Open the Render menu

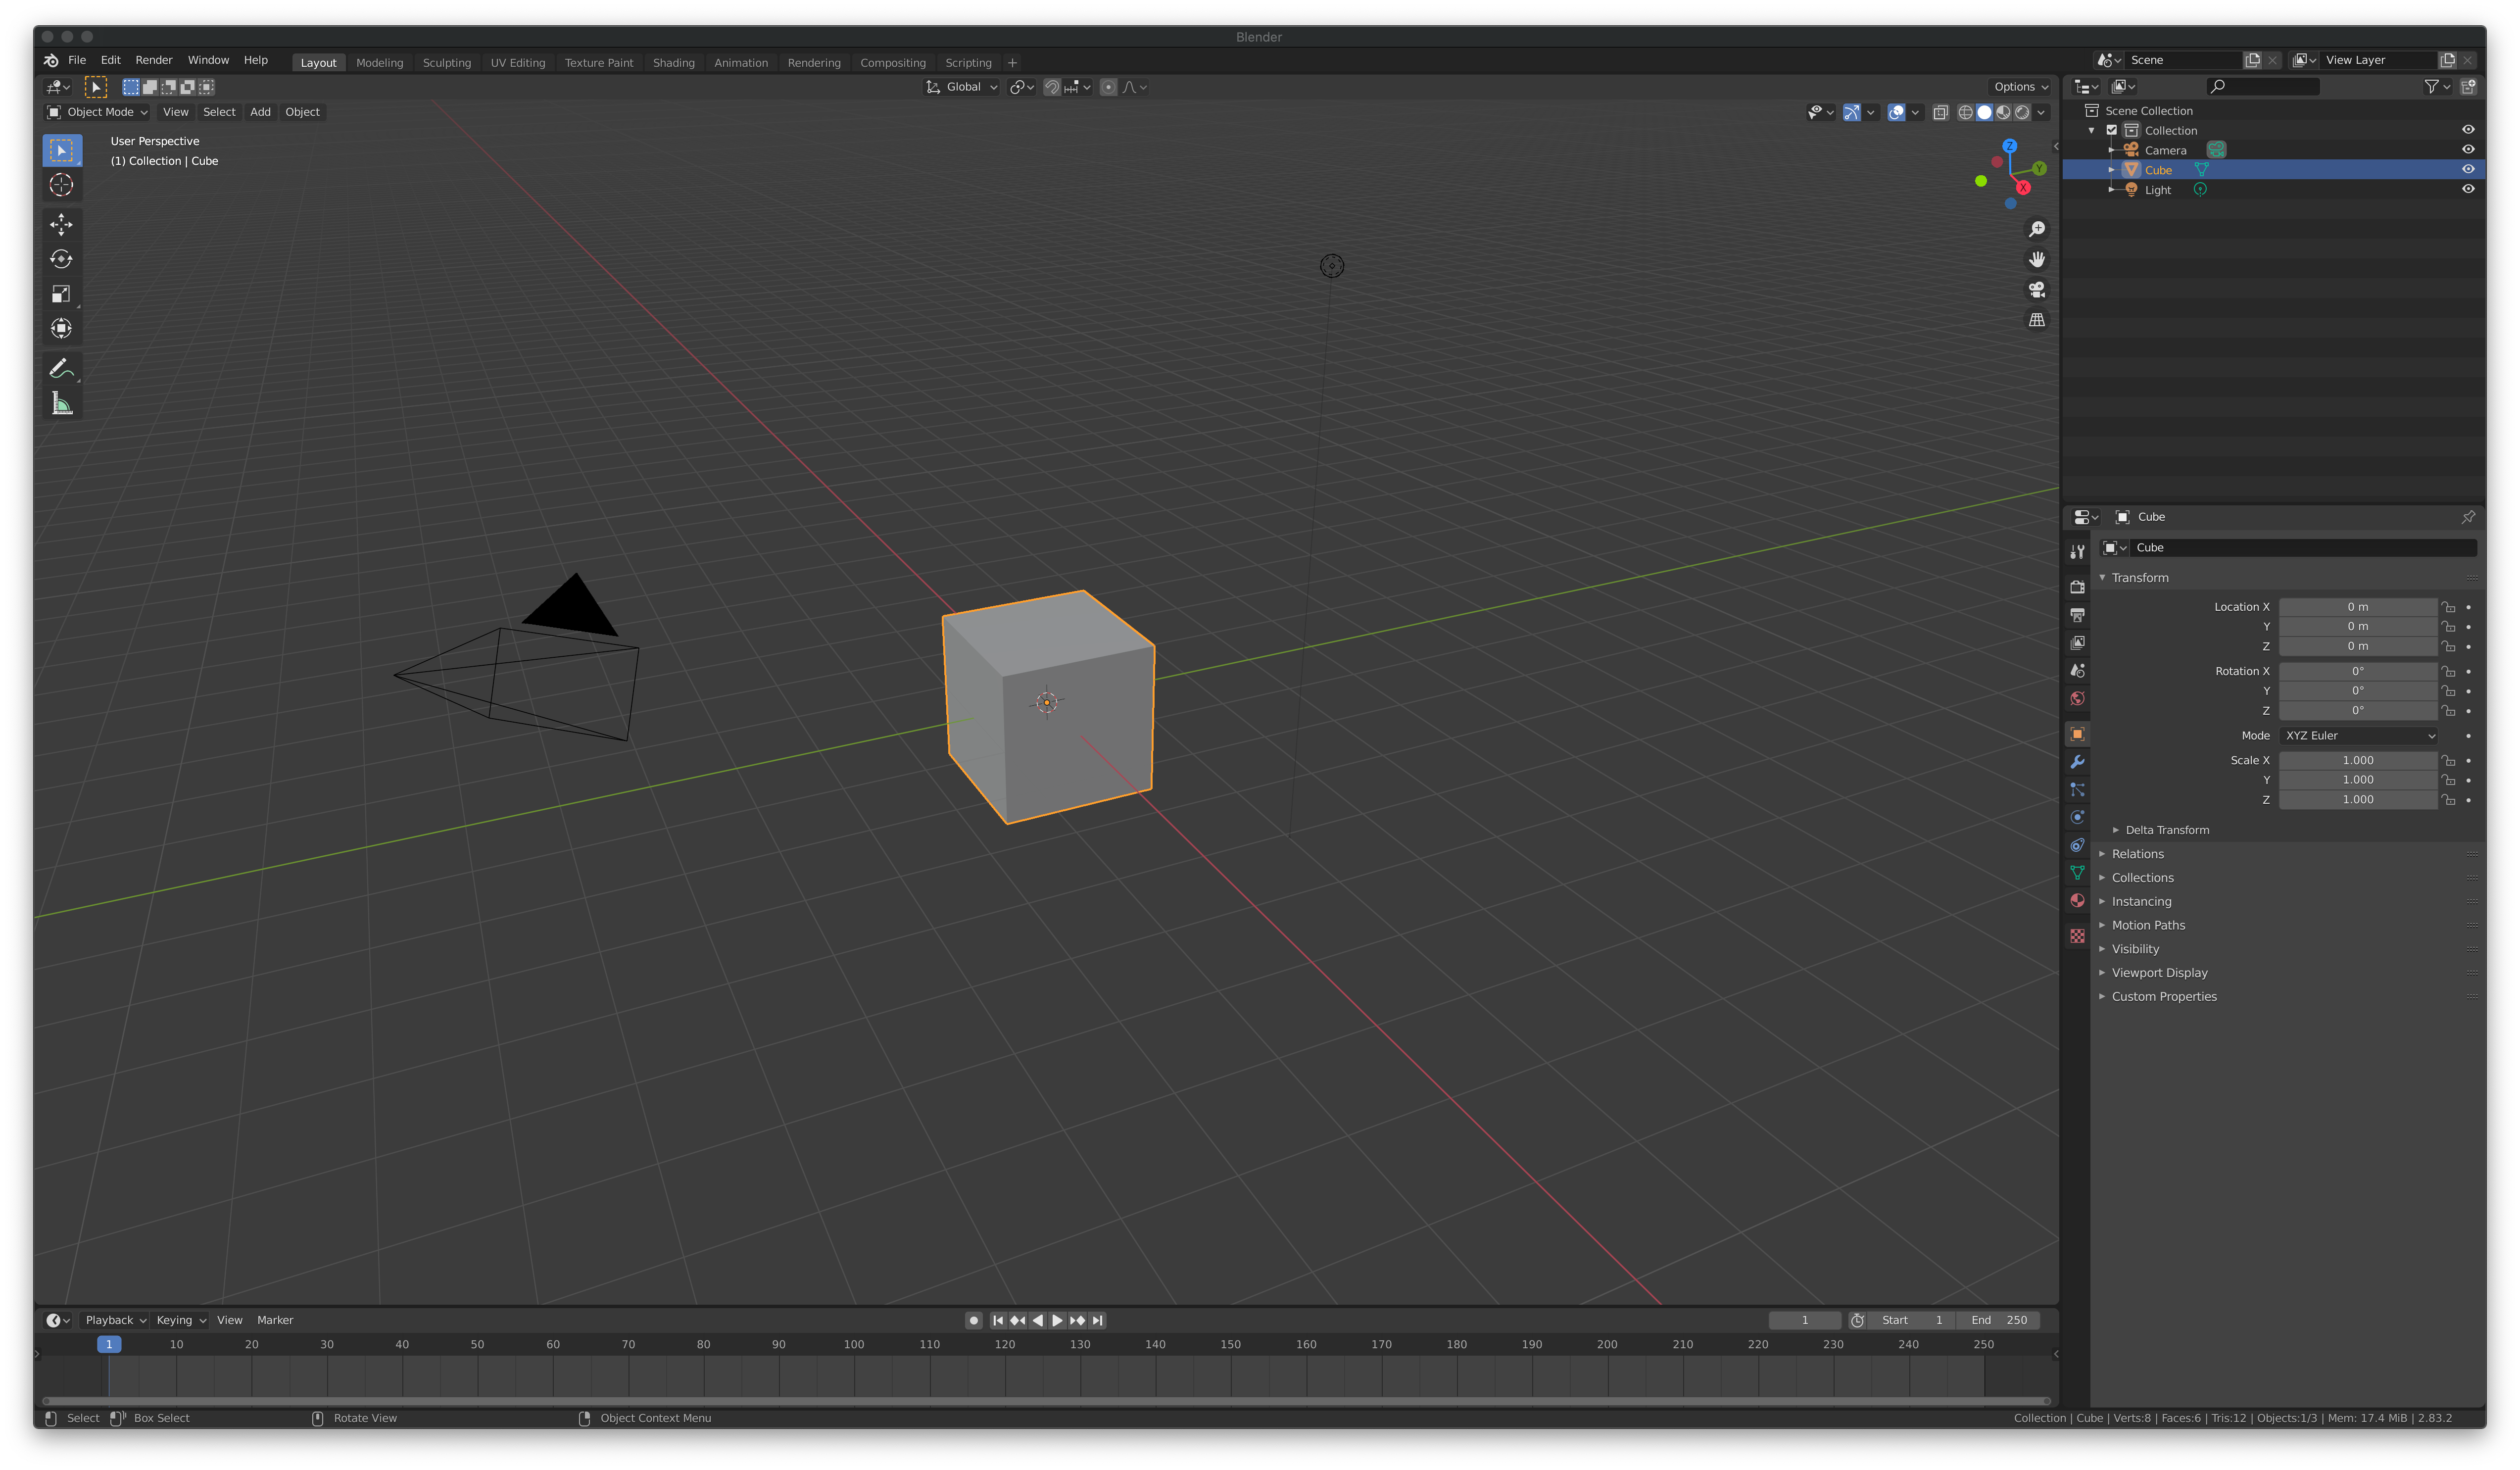[154, 60]
